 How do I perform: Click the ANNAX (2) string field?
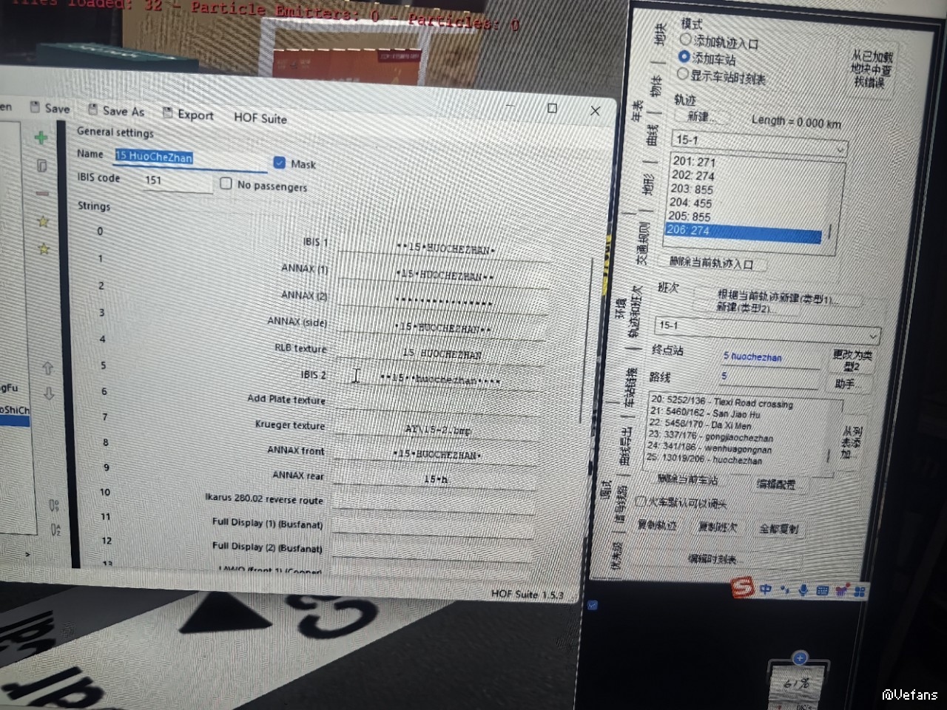tap(442, 302)
